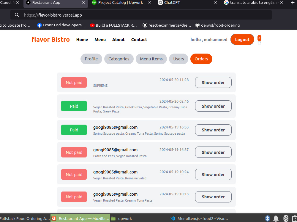Image resolution: width=297 pixels, height=222 pixels.
Task: Show order dated 2024-05-19 10:24
Action: (213, 174)
